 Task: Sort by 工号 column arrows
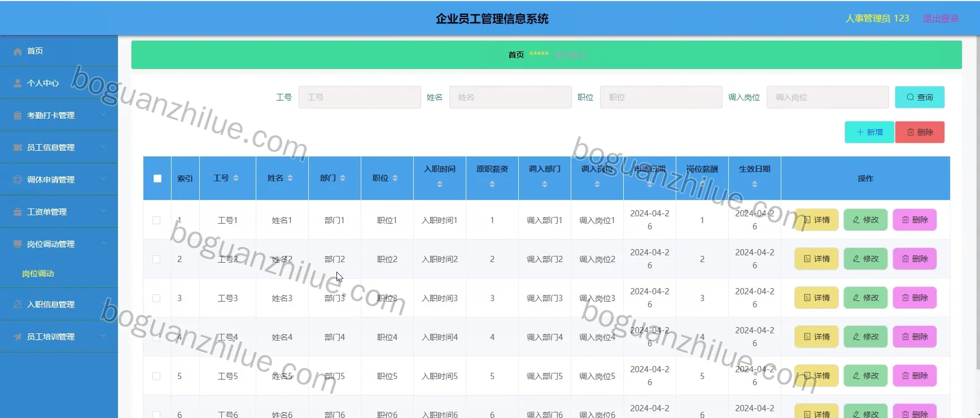pyautogui.click(x=236, y=178)
